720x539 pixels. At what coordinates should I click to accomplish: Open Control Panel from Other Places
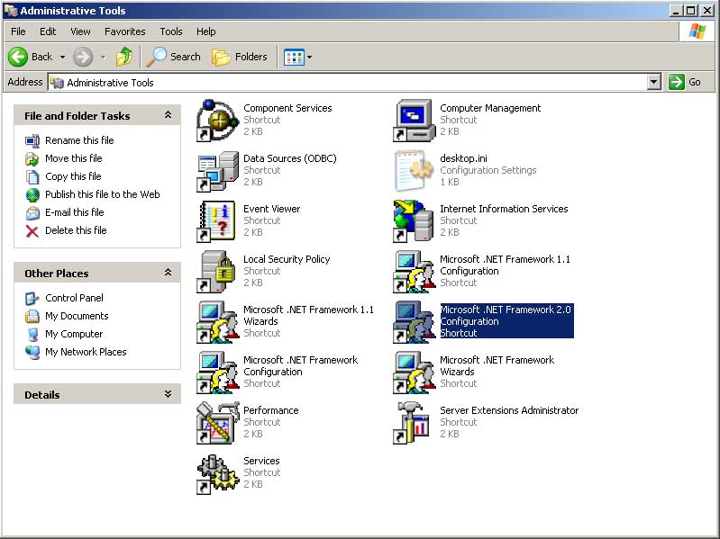(74, 298)
